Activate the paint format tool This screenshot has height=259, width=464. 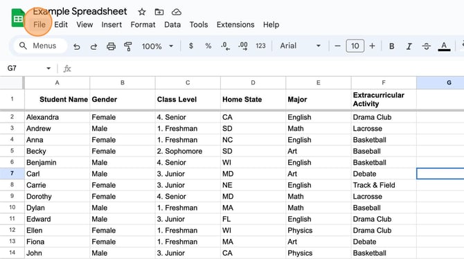click(x=128, y=46)
